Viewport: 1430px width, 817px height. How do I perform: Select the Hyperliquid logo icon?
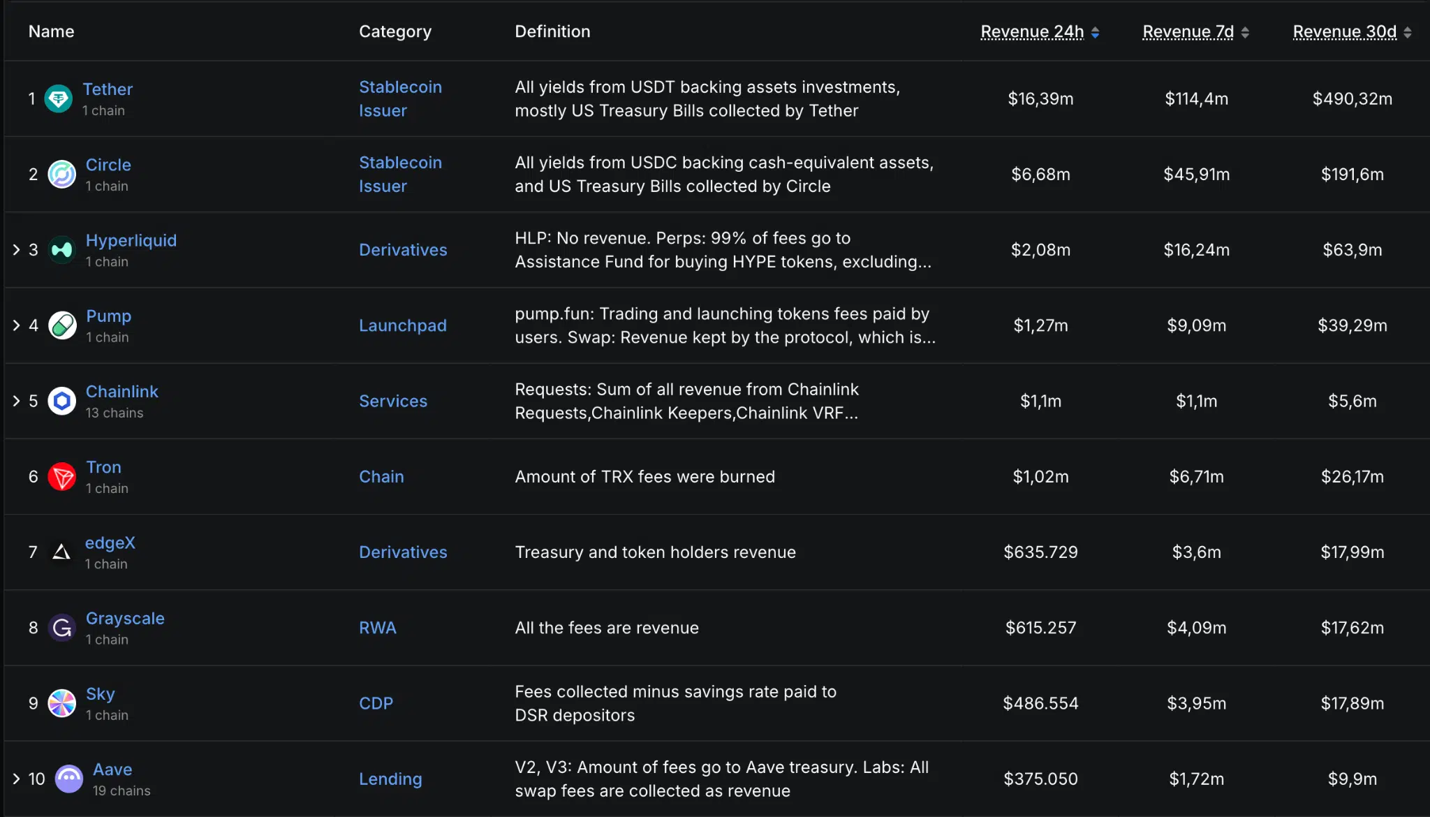61,249
